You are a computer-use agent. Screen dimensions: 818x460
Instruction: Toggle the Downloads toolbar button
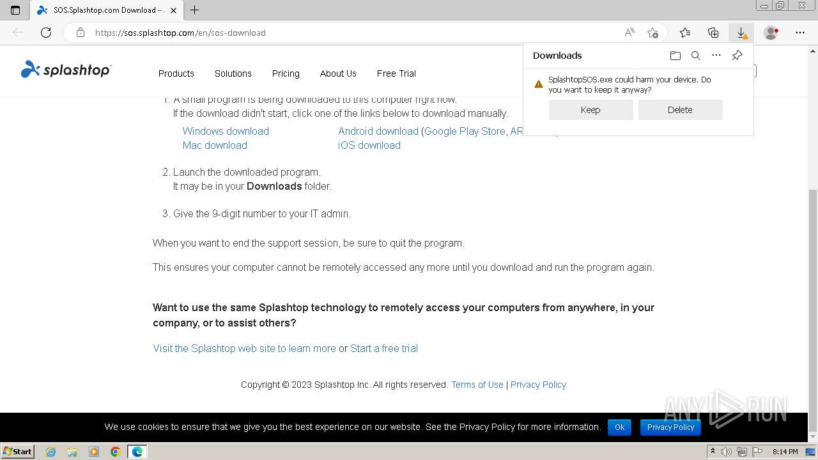(741, 33)
